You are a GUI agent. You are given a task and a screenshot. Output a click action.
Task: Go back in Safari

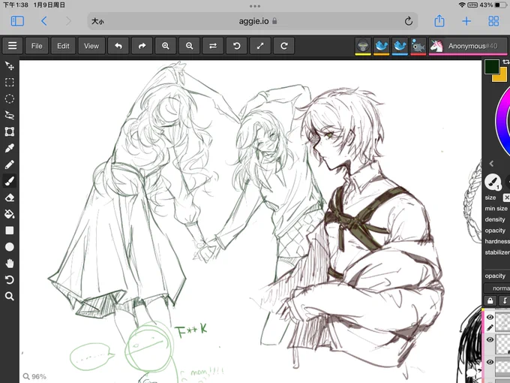click(44, 21)
